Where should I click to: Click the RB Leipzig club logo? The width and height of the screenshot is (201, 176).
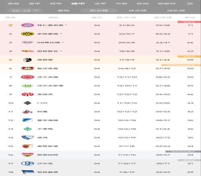point(27,42)
